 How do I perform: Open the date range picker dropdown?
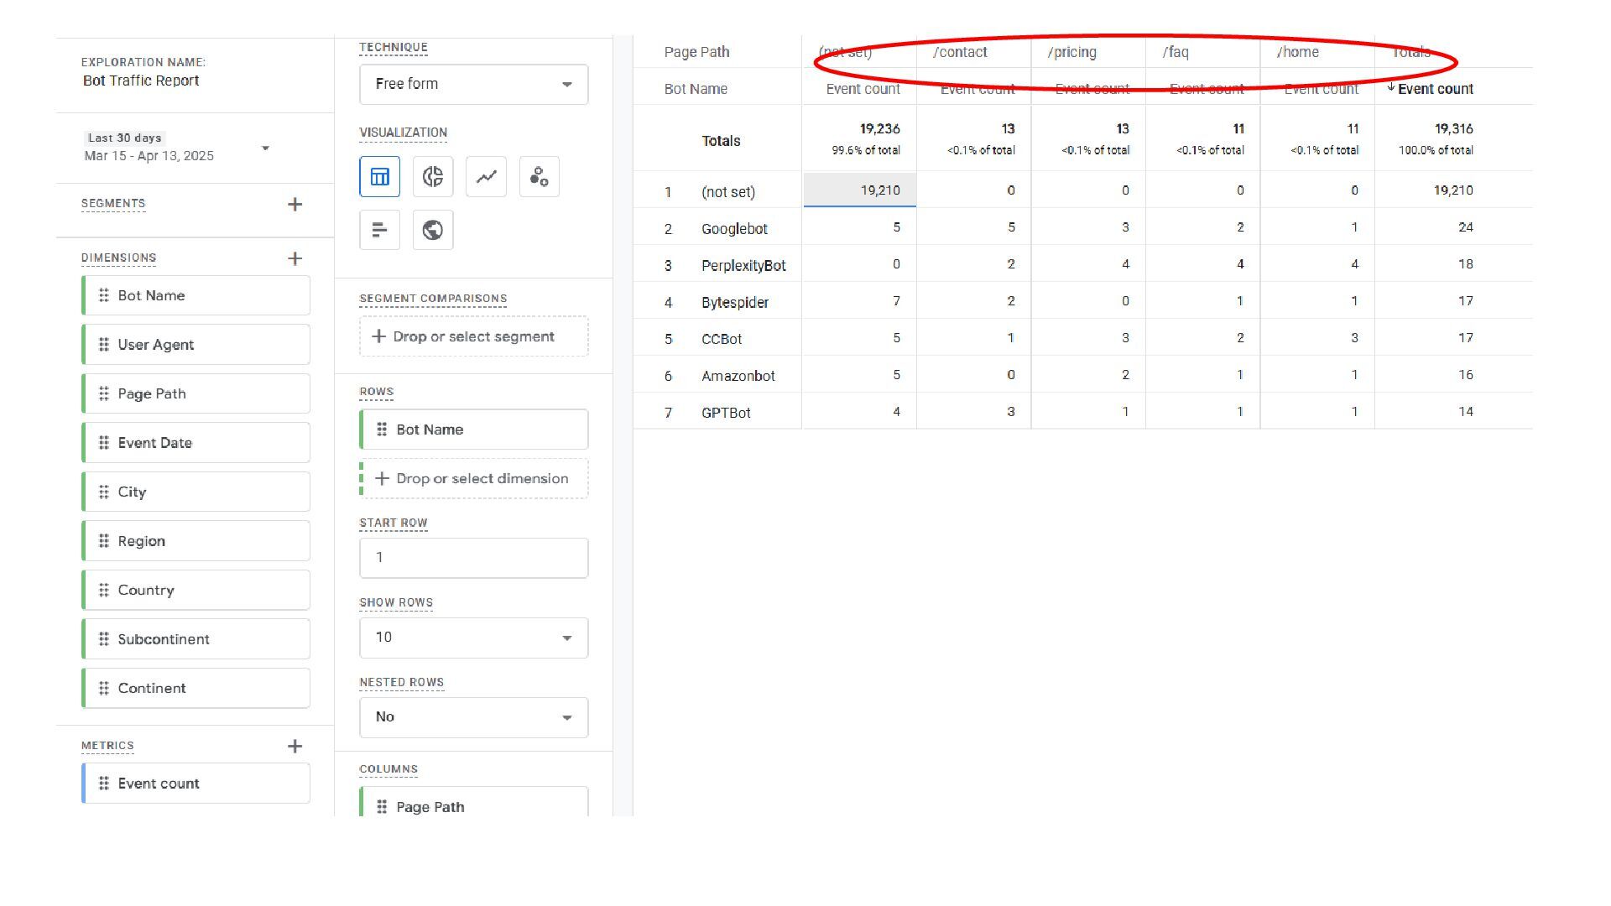[x=265, y=148]
